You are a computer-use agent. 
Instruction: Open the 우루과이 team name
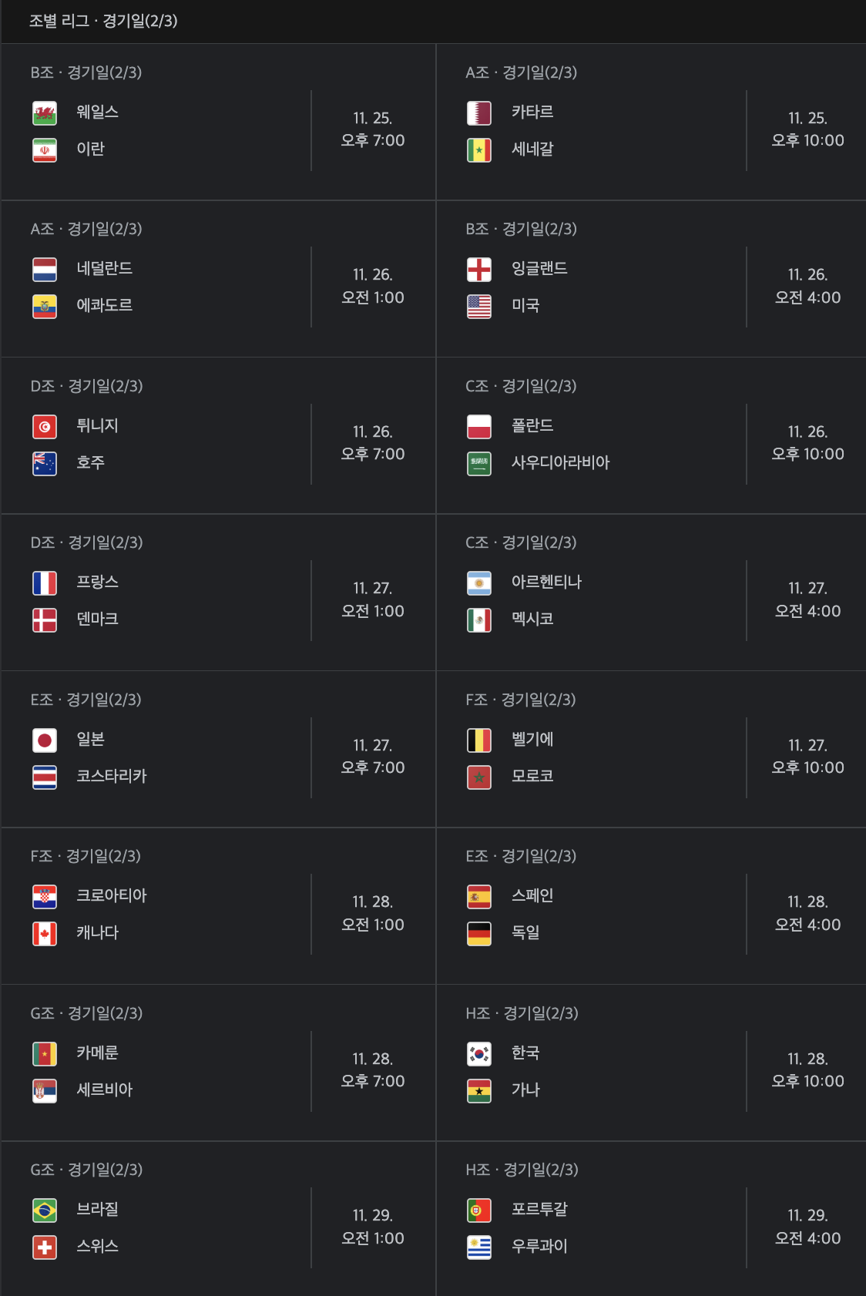coord(539,1246)
